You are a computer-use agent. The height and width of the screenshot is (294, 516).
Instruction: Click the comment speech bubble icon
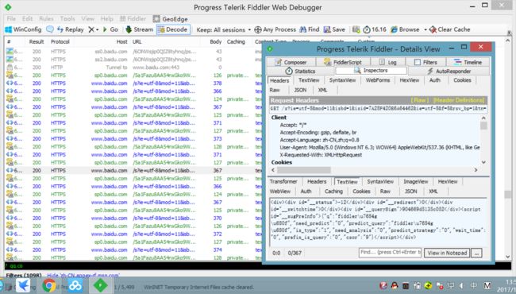(50, 29)
